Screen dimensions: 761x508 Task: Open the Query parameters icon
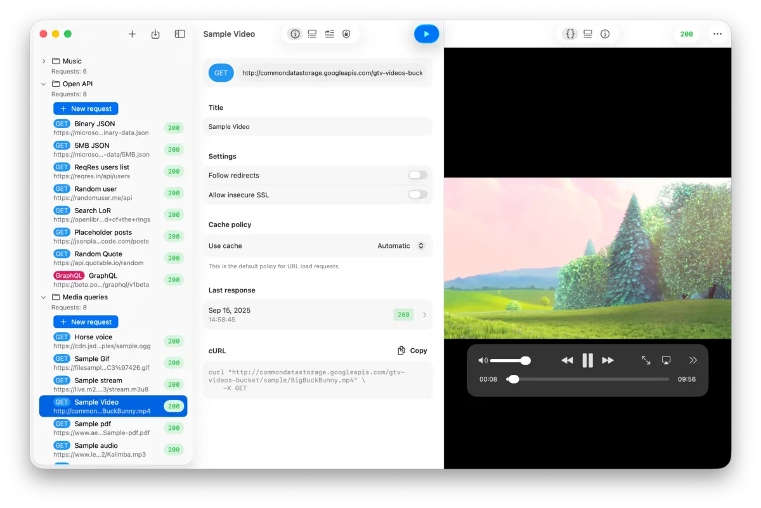(x=329, y=34)
